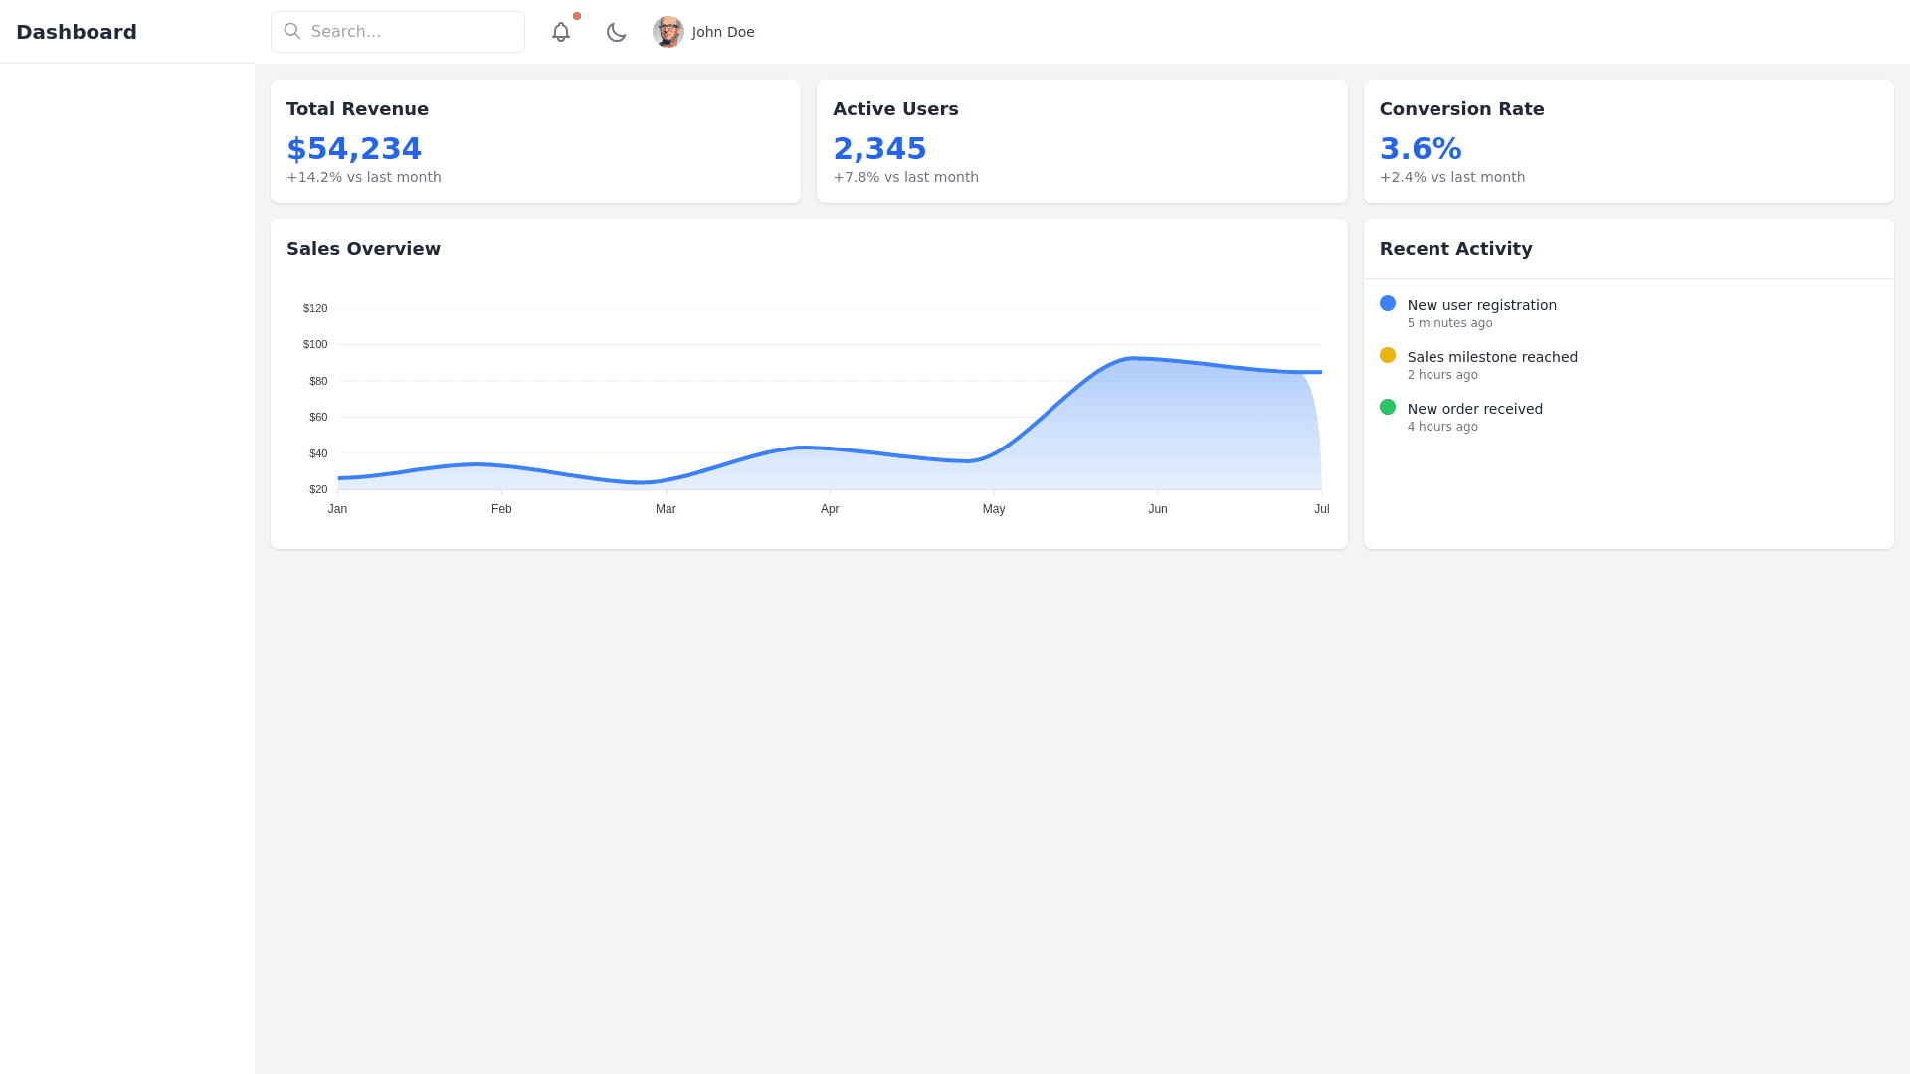Click the Mar label on chart axis

coord(666,509)
